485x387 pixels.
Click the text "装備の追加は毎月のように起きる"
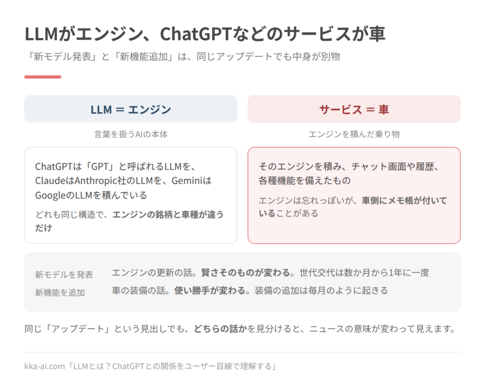(321, 290)
